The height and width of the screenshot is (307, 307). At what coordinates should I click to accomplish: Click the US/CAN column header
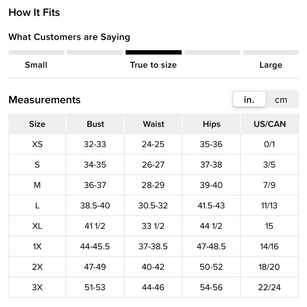(x=269, y=124)
